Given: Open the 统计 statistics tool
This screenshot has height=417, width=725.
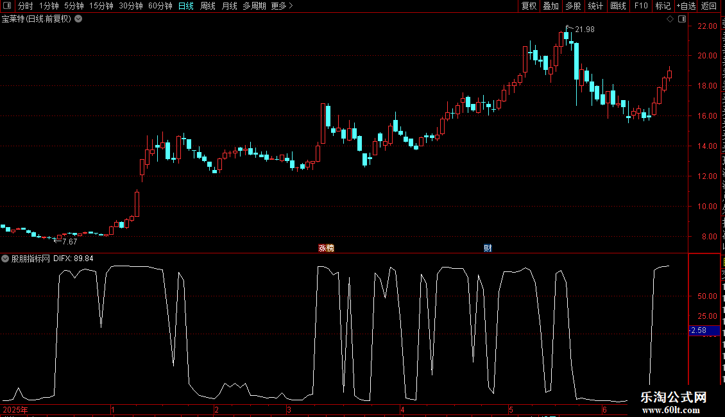Looking at the screenshot, I should [595, 6].
